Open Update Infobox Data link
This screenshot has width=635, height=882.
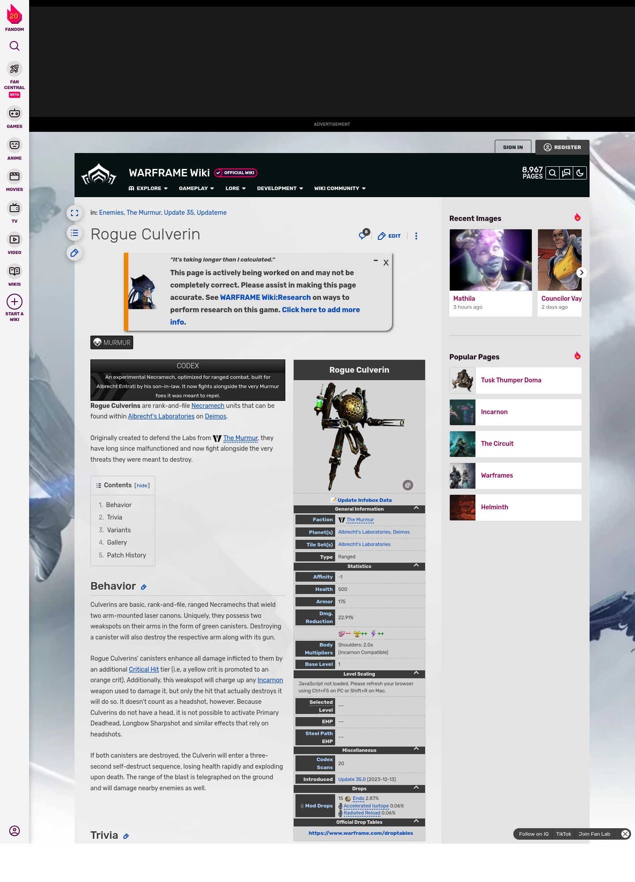pyautogui.click(x=364, y=500)
